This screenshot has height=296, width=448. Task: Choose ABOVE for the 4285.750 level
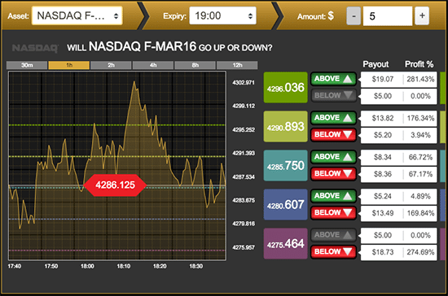click(x=333, y=157)
